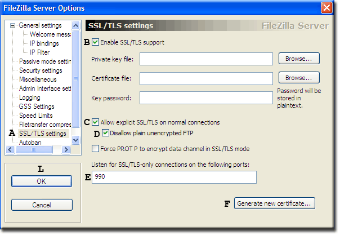Focus the Key password field
The height and width of the screenshot is (235, 340).
tap(206, 98)
